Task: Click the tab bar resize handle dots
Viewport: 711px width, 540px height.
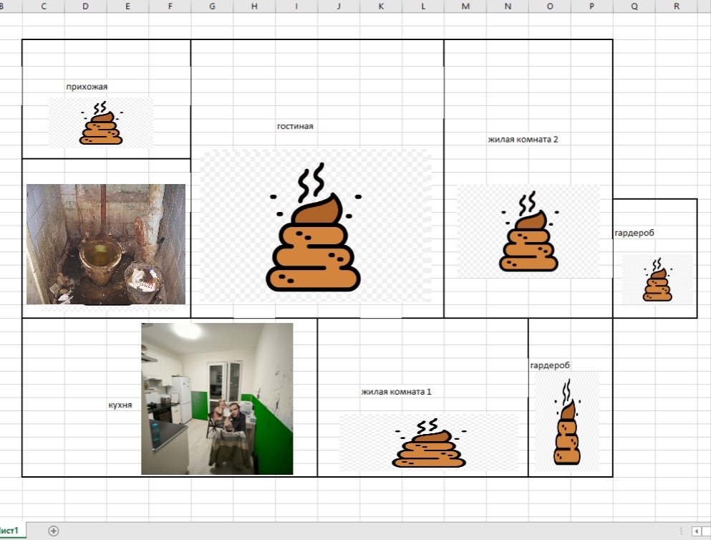Action: point(681,531)
